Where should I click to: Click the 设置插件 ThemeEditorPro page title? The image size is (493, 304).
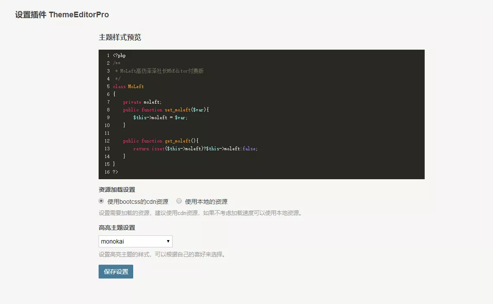point(62,14)
